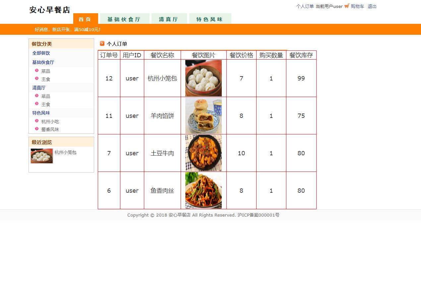421x298 pixels.
Task: Select the 基础伙食厅 menu item
Action: click(125, 19)
